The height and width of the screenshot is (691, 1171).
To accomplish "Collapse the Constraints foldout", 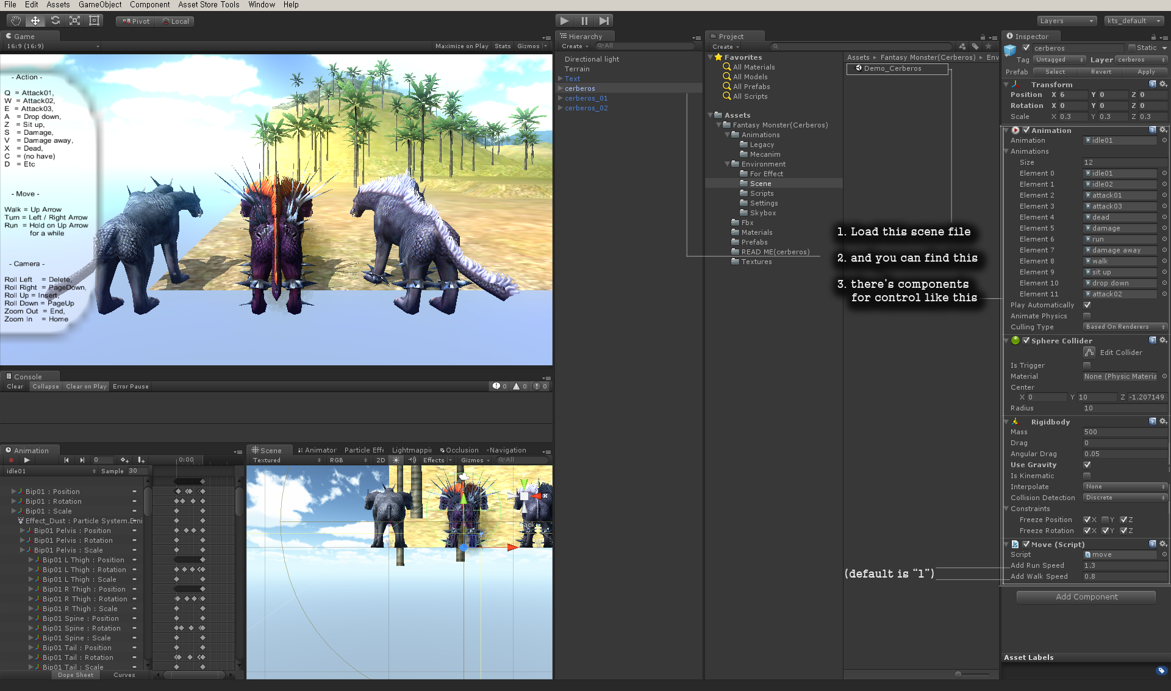I will click(x=1006, y=509).
